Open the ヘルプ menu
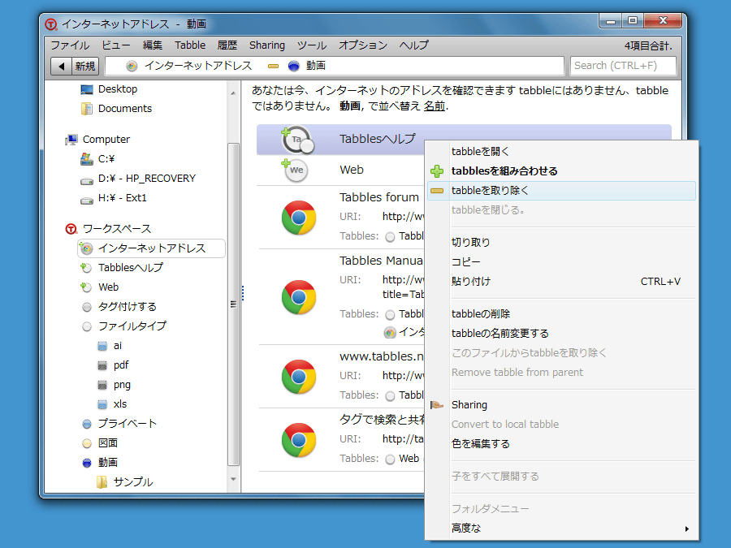Image resolution: width=731 pixels, height=548 pixels. [x=414, y=45]
